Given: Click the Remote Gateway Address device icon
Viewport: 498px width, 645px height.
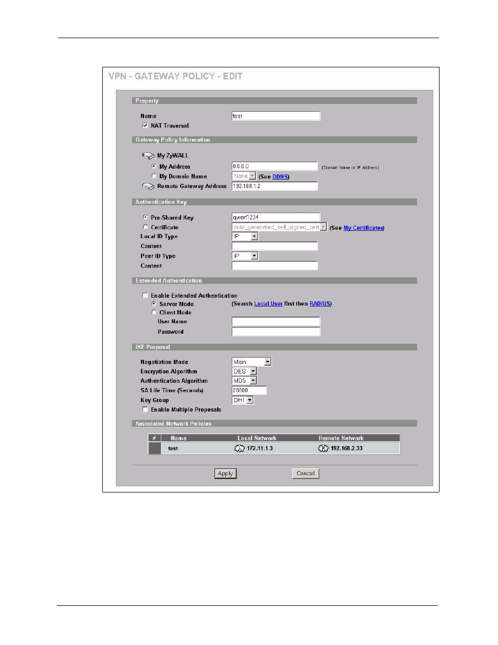Looking at the screenshot, I should click(x=148, y=186).
